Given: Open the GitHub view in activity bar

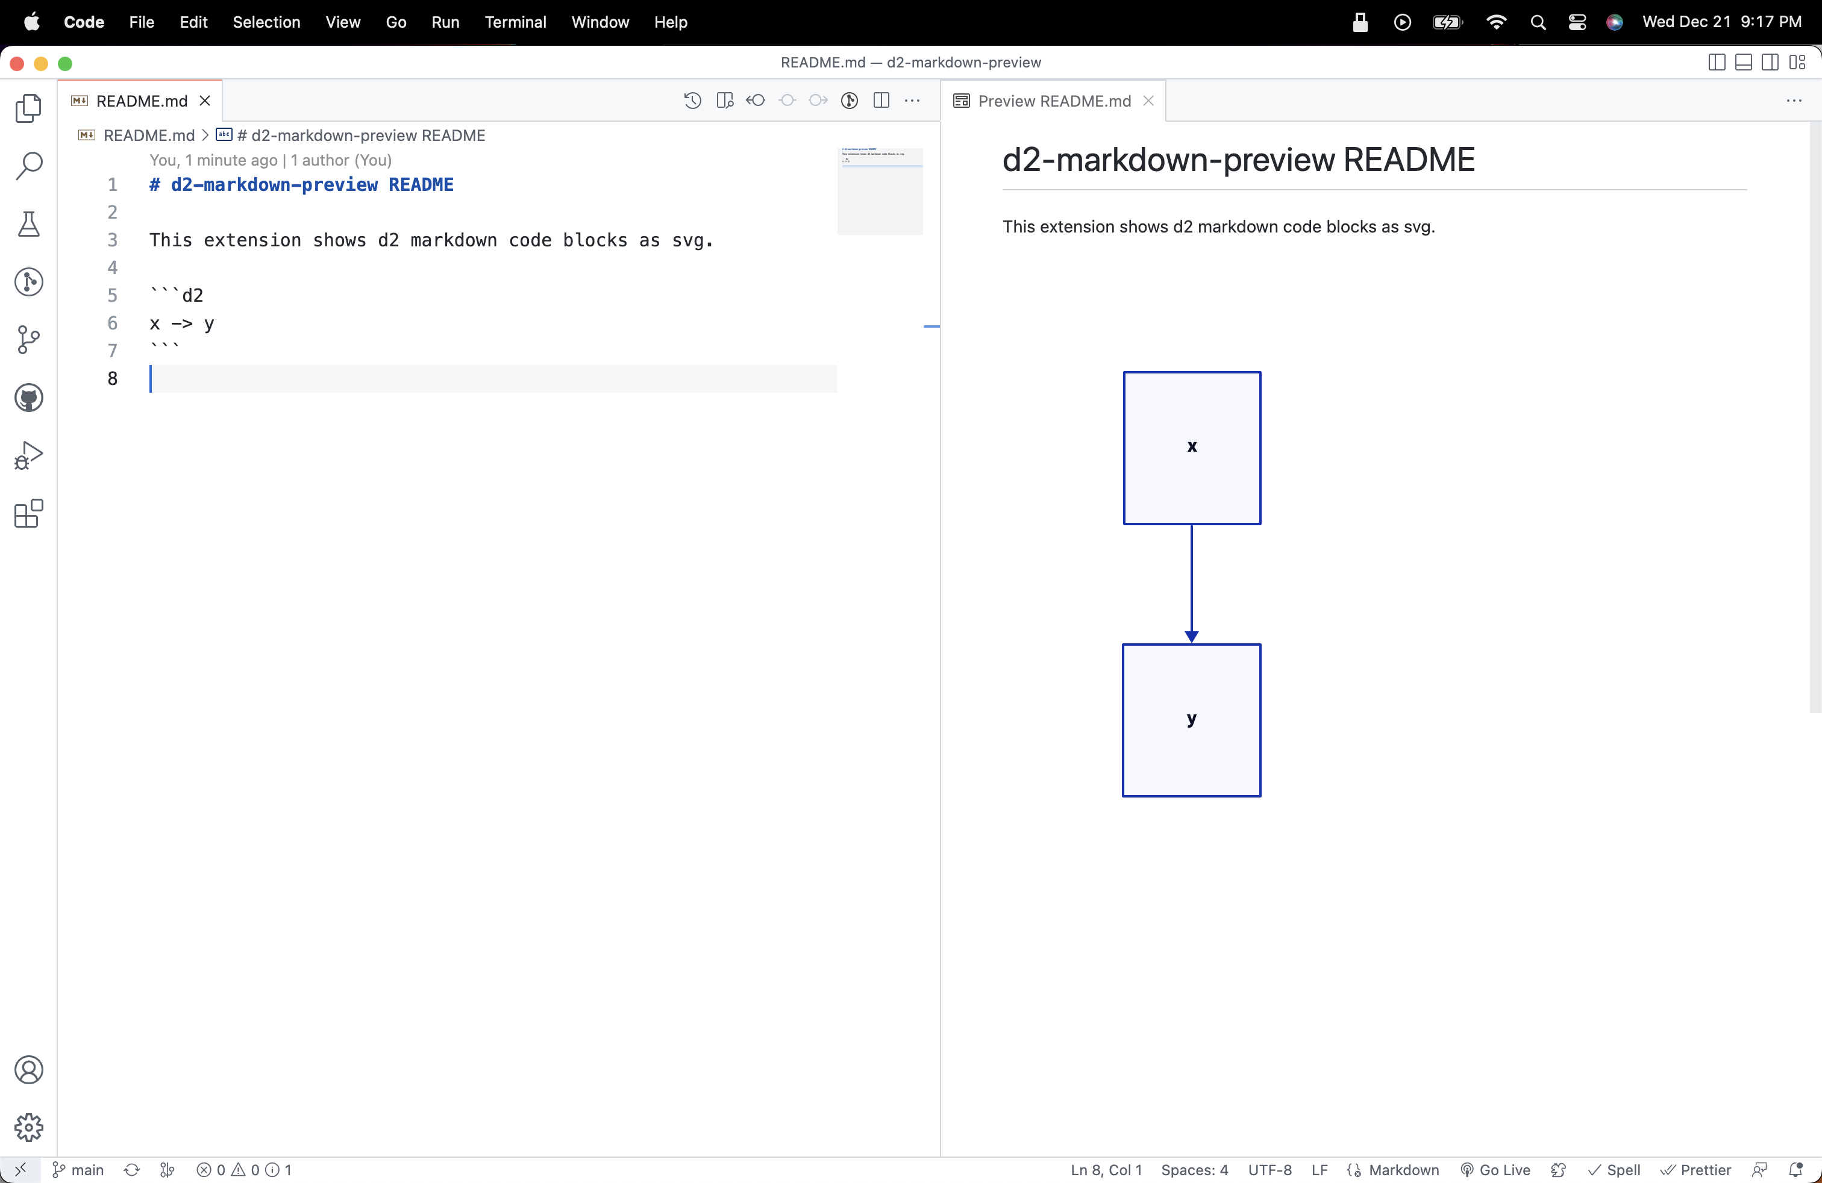Looking at the screenshot, I should (x=28, y=398).
